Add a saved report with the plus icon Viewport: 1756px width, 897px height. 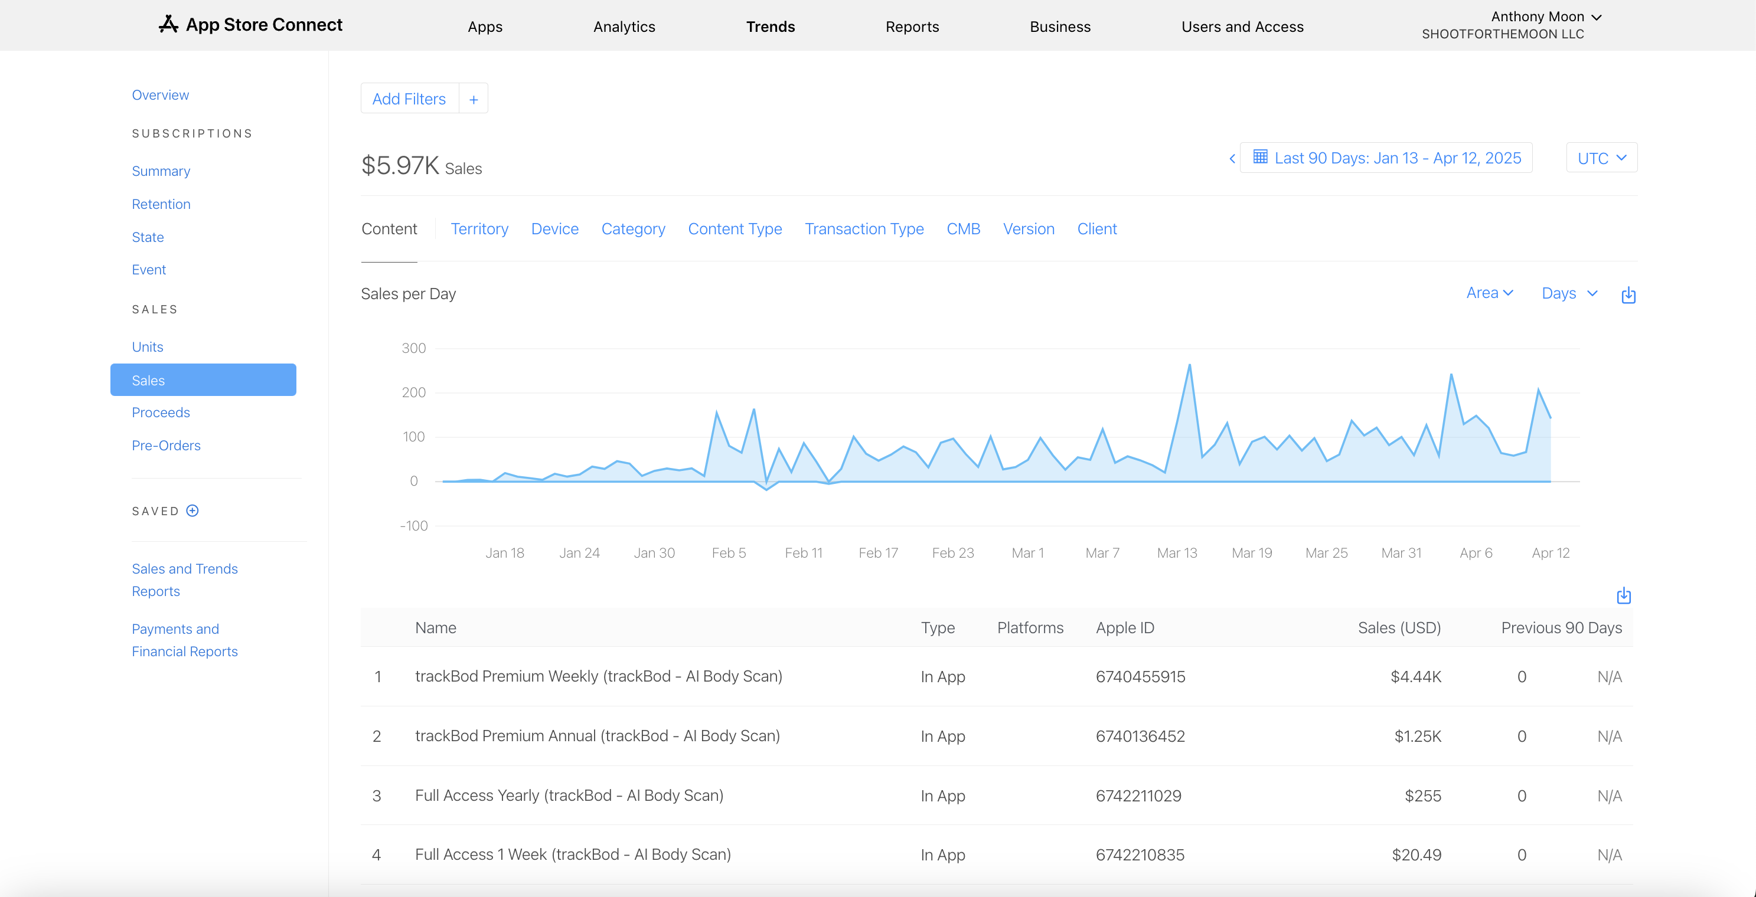pyautogui.click(x=192, y=511)
